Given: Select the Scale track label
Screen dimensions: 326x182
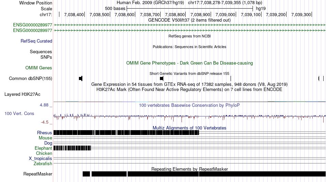Looking at the screenshot, I should (46, 9).
